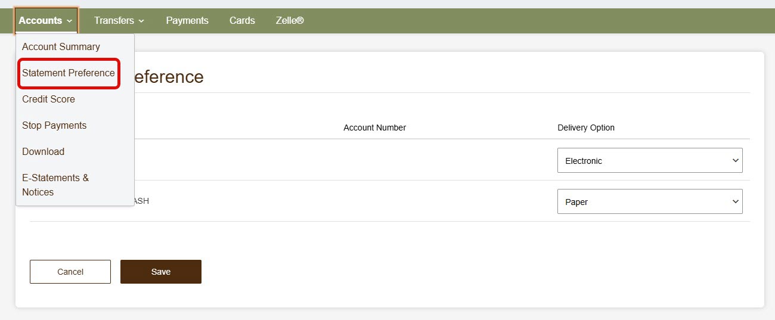
Task: Open the Credit Score menu entry
Action: [48, 99]
